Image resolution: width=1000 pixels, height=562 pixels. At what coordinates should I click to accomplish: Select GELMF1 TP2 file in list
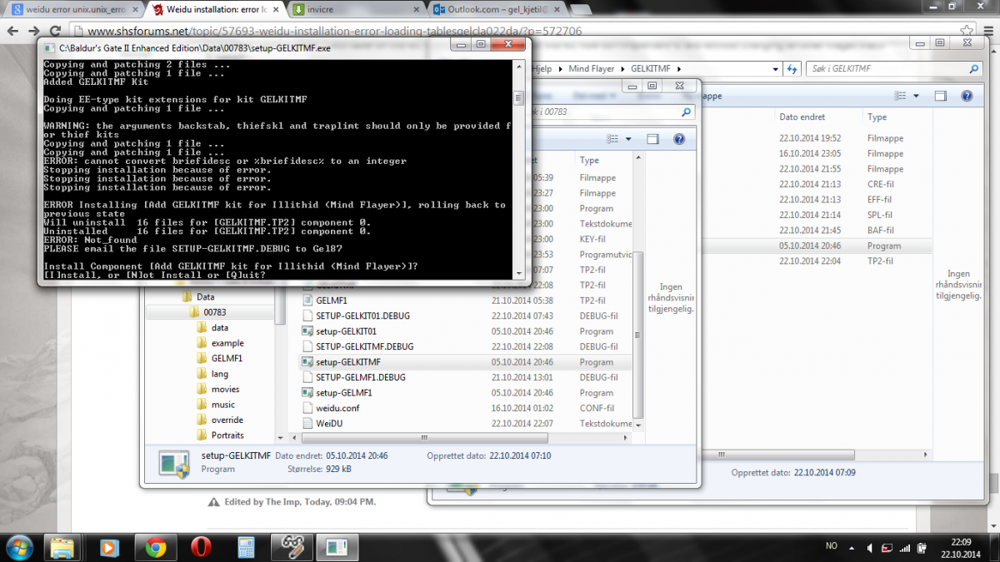pos(465,301)
